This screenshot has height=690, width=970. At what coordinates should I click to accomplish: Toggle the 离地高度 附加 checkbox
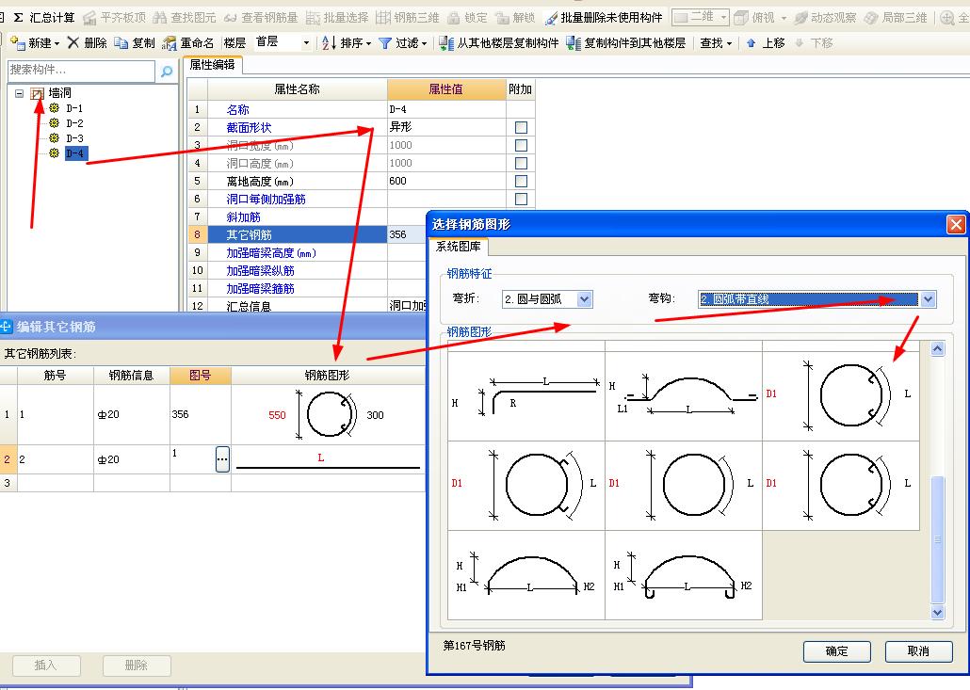[521, 181]
